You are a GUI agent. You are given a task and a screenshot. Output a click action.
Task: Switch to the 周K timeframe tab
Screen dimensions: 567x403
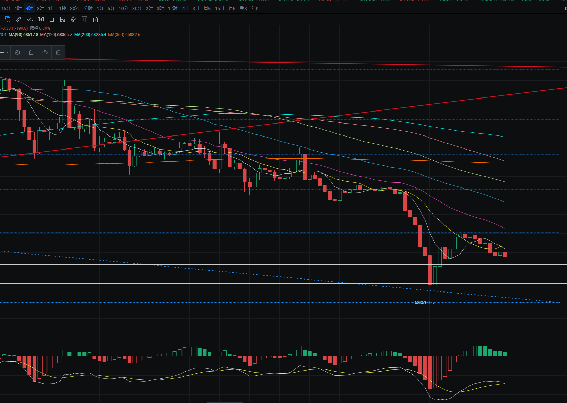[207, 8]
